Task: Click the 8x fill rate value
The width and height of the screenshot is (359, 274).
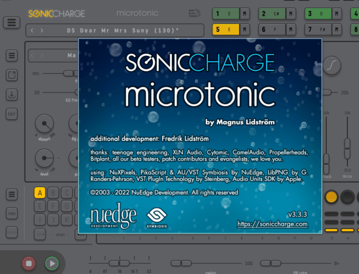Action: [337, 264]
